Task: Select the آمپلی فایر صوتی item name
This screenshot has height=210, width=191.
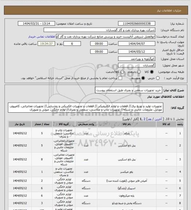Action: (126, 181)
